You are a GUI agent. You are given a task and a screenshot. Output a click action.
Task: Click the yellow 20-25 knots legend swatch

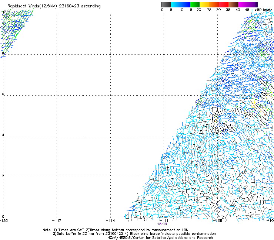tap(204, 4)
